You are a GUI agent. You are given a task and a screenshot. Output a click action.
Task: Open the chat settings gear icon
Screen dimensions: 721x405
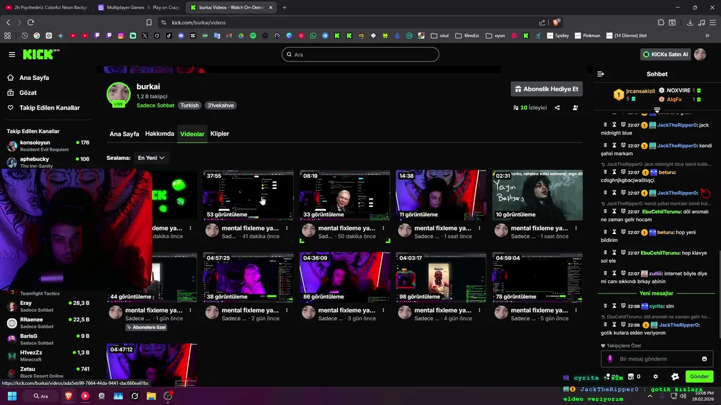coord(655,376)
